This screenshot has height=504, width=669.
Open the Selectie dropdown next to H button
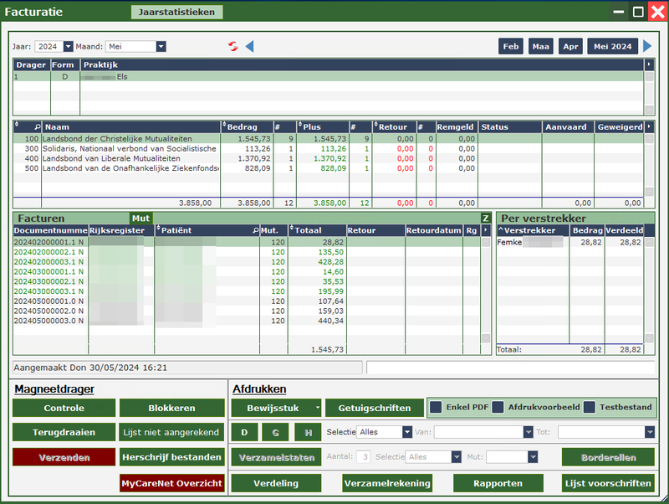tap(406, 432)
